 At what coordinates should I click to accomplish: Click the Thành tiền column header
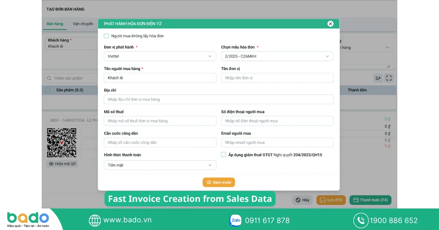357,90
